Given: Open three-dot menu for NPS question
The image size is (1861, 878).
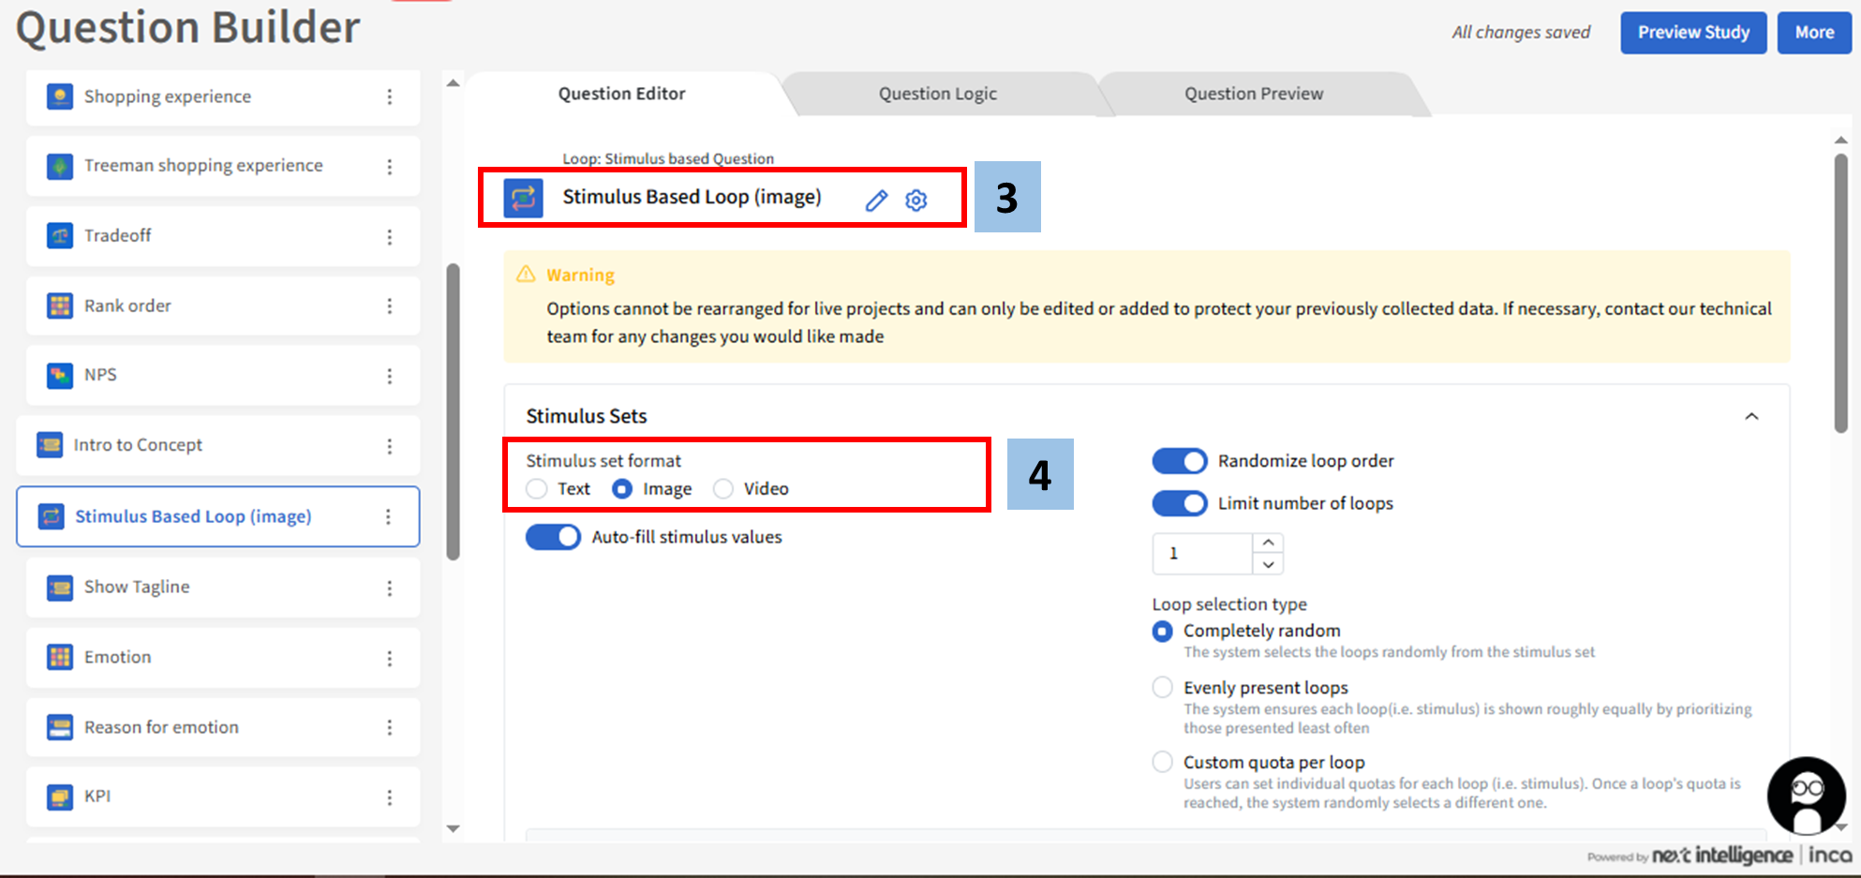Looking at the screenshot, I should [390, 376].
